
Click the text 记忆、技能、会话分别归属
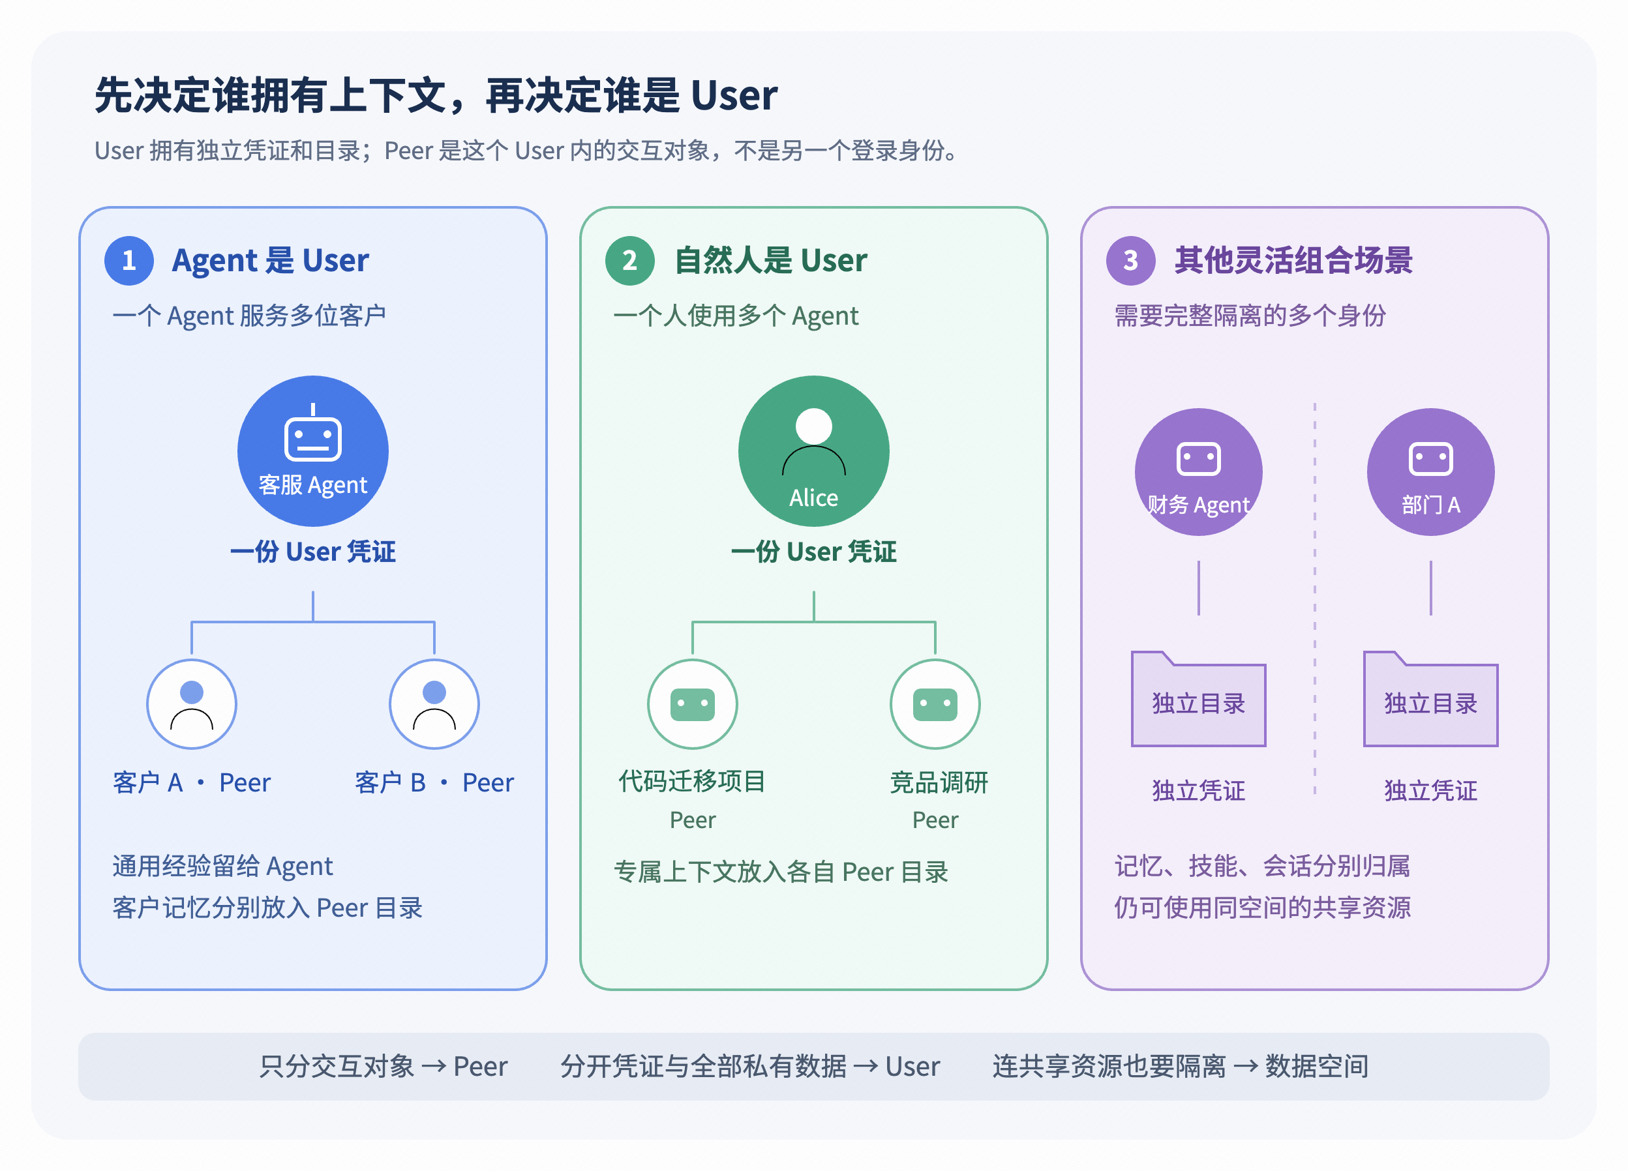point(1262,867)
